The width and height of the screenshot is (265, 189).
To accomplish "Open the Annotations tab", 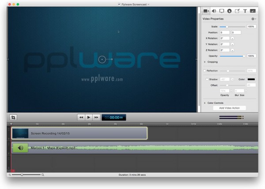I will pos(237,11).
